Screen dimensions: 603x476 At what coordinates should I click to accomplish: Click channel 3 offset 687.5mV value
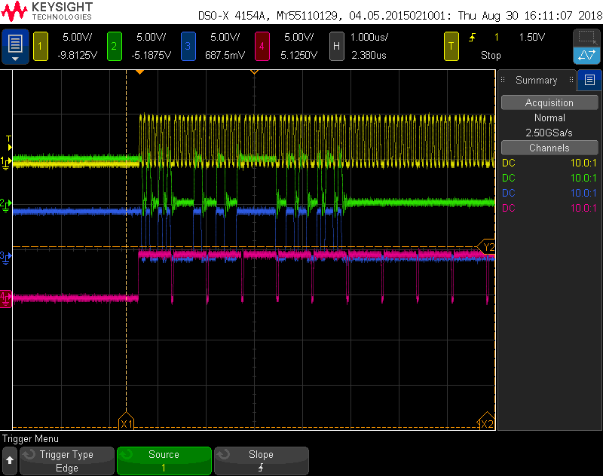tap(225, 55)
